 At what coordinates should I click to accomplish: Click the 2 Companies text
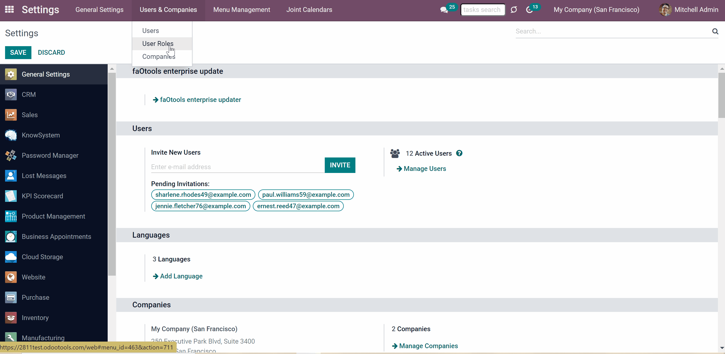[411, 329]
